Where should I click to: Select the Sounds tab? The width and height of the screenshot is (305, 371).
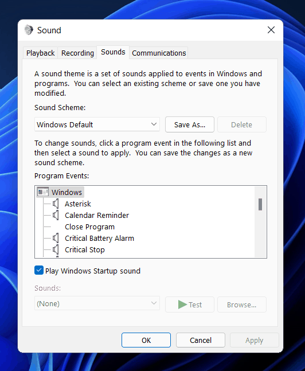click(113, 52)
